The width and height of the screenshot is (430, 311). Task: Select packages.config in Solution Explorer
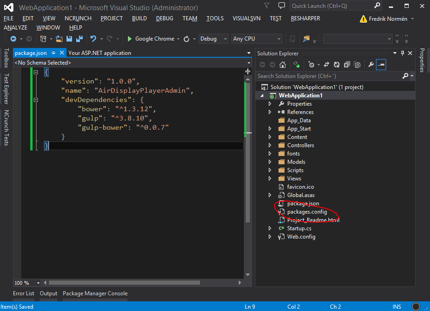307,212
